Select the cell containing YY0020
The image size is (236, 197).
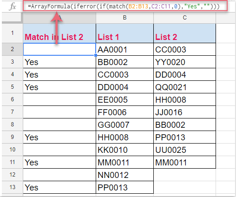pyautogui.click(x=184, y=62)
